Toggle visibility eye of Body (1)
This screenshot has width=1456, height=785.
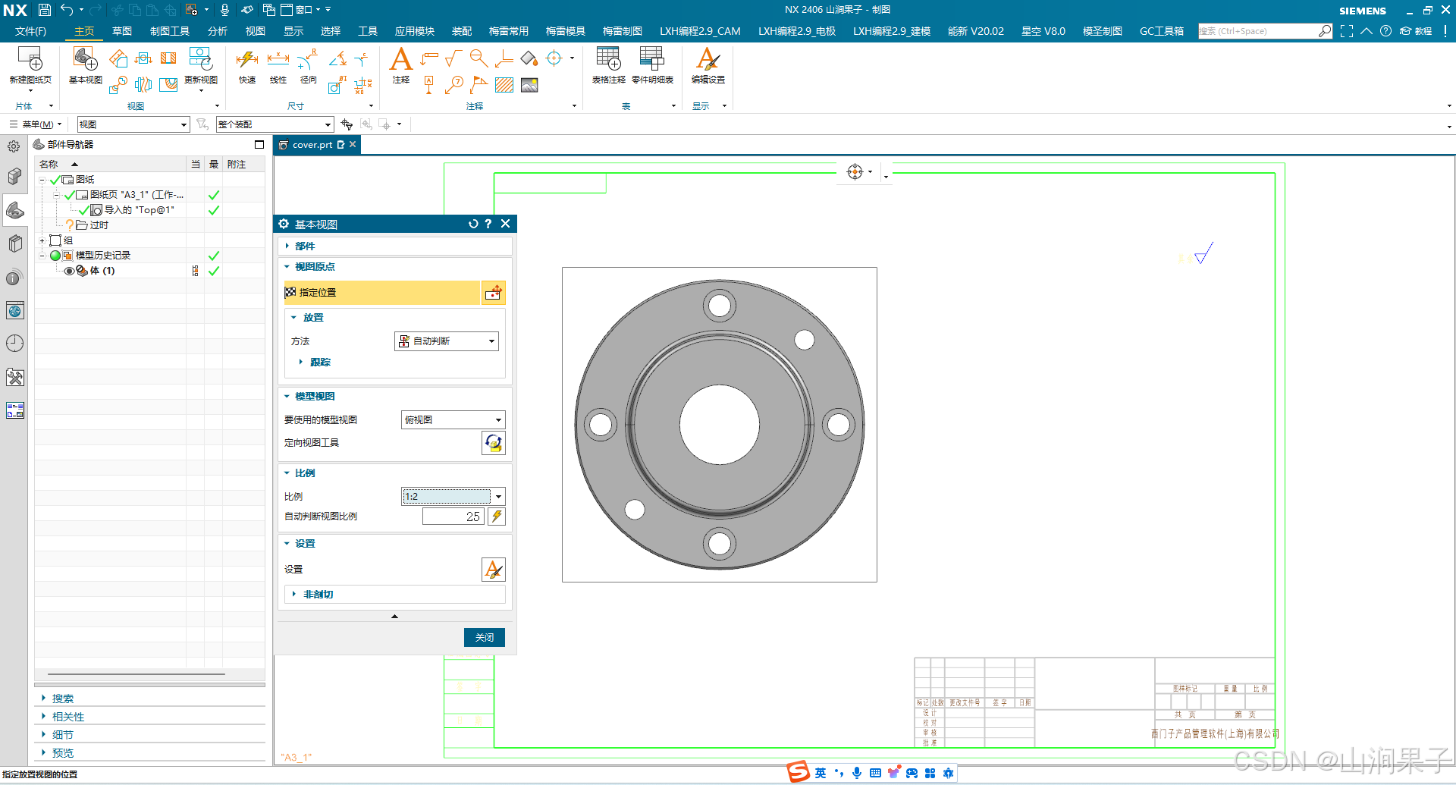point(69,271)
